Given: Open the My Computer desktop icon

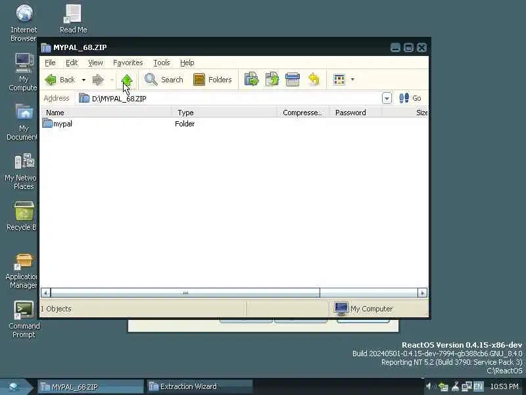Looking at the screenshot, I should coord(24,72).
